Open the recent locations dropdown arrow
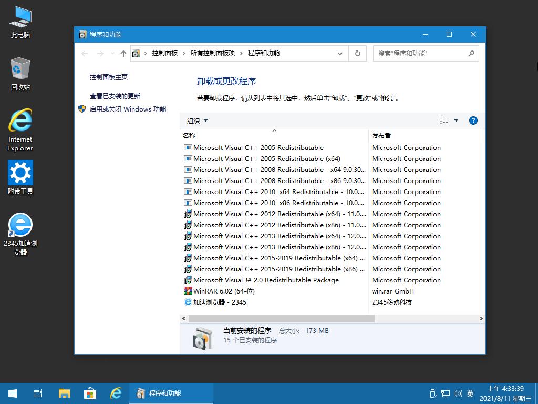 click(112, 54)
